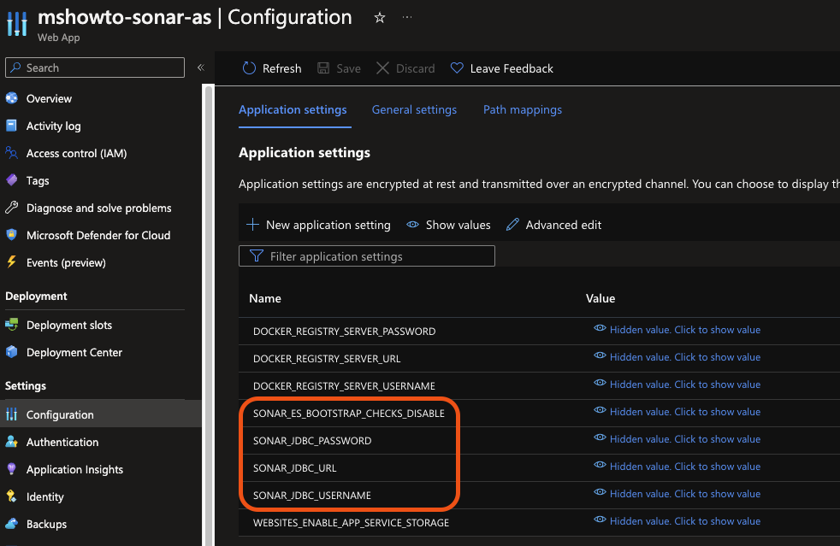Reveal the DOCKER_REGISTRY_SERVER_PASSWORD value via its eye icon
The width and height of the screenshot is (840, 546).
(x=600, y=329)
